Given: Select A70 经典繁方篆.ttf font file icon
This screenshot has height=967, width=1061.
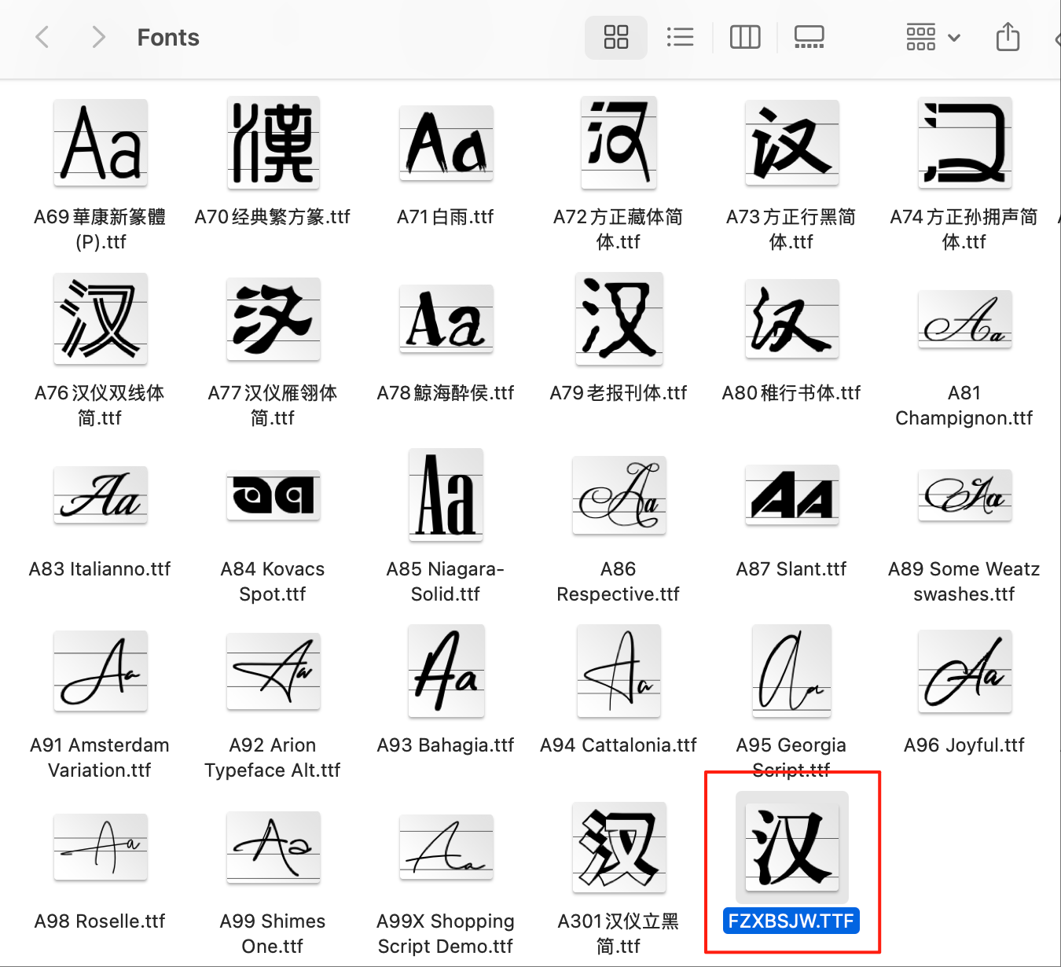Looking at the screenshot, I should pos(274,143).
